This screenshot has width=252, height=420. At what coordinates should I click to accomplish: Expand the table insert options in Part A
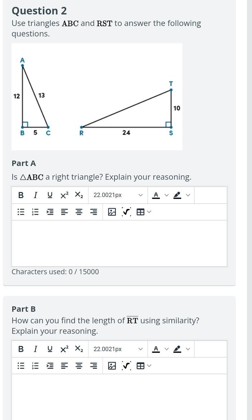pyautogui.click(x=148, y=212)
